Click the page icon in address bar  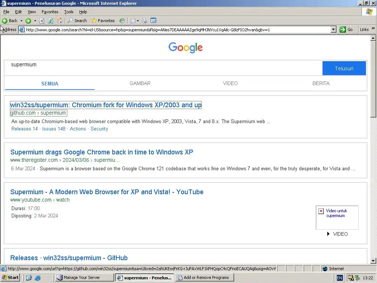pyautogui.click(x=22, y=29)
